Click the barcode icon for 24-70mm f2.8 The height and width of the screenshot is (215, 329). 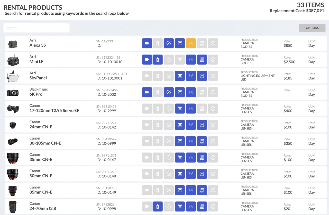[x=191, y=207]
